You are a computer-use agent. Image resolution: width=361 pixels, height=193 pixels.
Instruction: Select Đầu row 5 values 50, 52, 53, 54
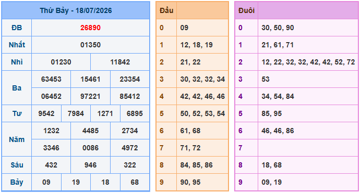pyautogui.click(x=202, y=113)
